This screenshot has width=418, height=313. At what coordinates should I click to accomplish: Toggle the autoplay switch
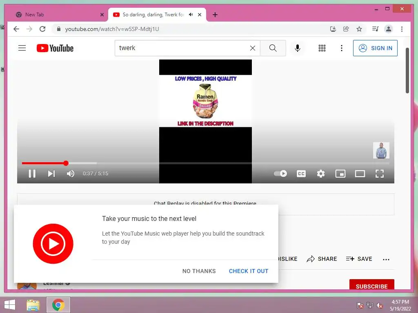[280, 174]
